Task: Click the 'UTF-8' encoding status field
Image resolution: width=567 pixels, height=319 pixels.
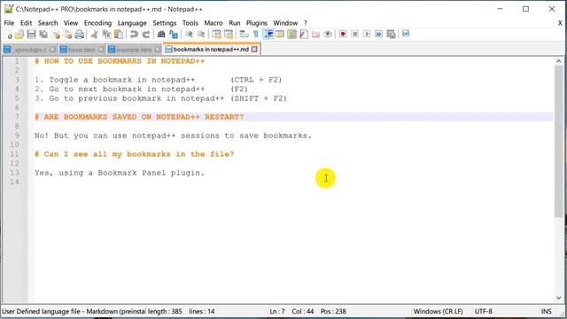Action: (x=483, y=311)
